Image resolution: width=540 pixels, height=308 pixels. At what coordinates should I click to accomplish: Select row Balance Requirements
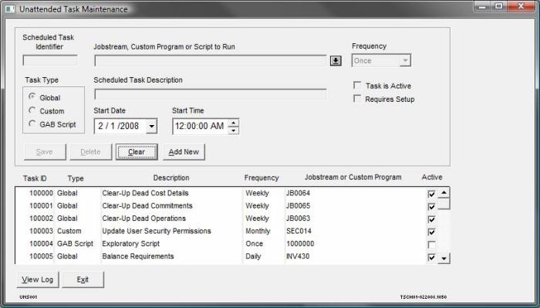click(x=225, y=256)
